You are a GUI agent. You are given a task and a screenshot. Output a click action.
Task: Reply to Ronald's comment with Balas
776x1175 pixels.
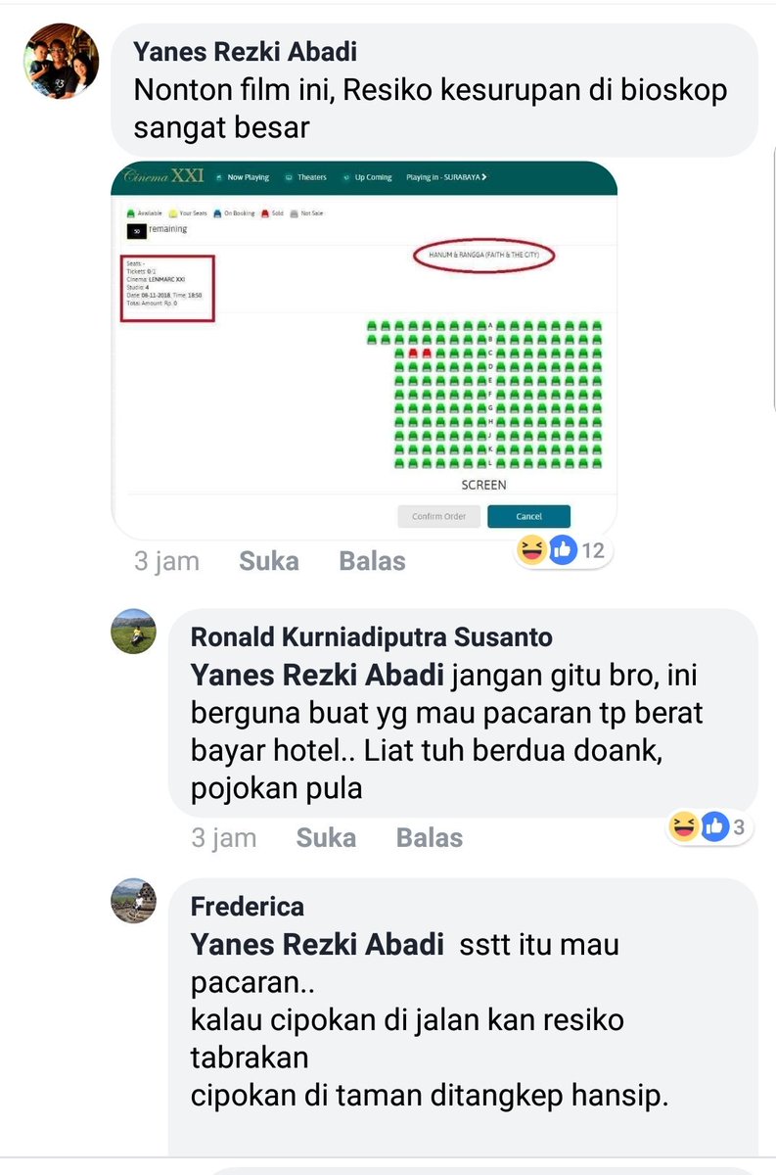429,837
